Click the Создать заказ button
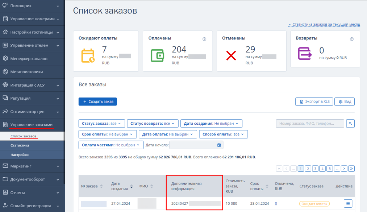367x212 pixels. pos(97,101)
